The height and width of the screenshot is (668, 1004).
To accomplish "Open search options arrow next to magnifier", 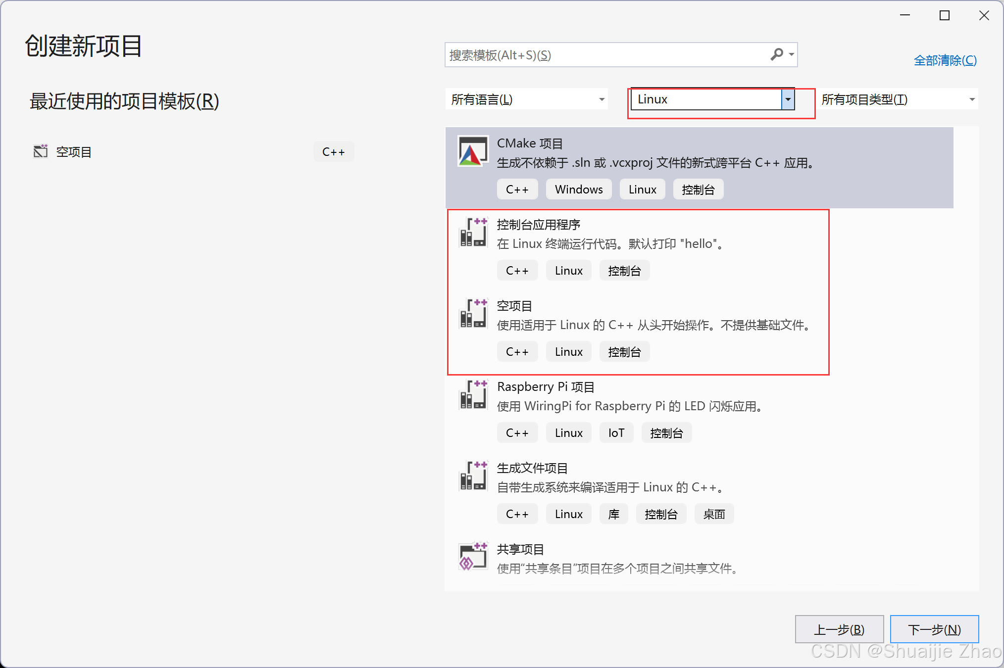I will pos(792,54).
